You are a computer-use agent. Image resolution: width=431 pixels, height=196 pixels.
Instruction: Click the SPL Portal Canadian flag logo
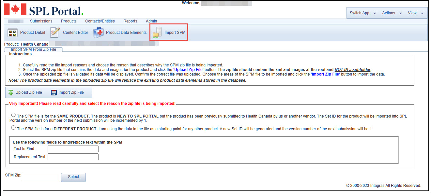pyautogui.click(x=15, y=9)
